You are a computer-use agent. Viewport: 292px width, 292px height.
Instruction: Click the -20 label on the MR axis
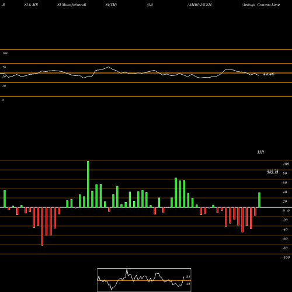285,220
